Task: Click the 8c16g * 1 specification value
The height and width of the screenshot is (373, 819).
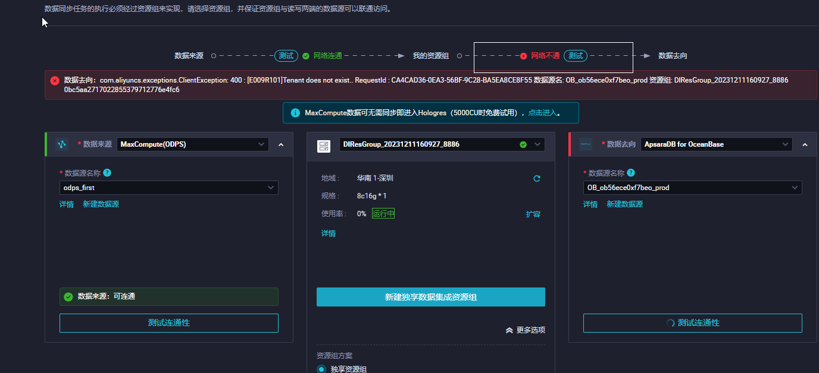Action: (x=372, y=196)
